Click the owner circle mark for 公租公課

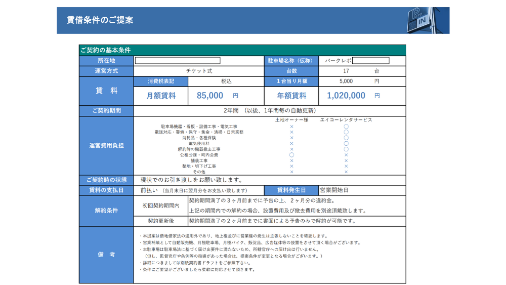click(291, 155)
